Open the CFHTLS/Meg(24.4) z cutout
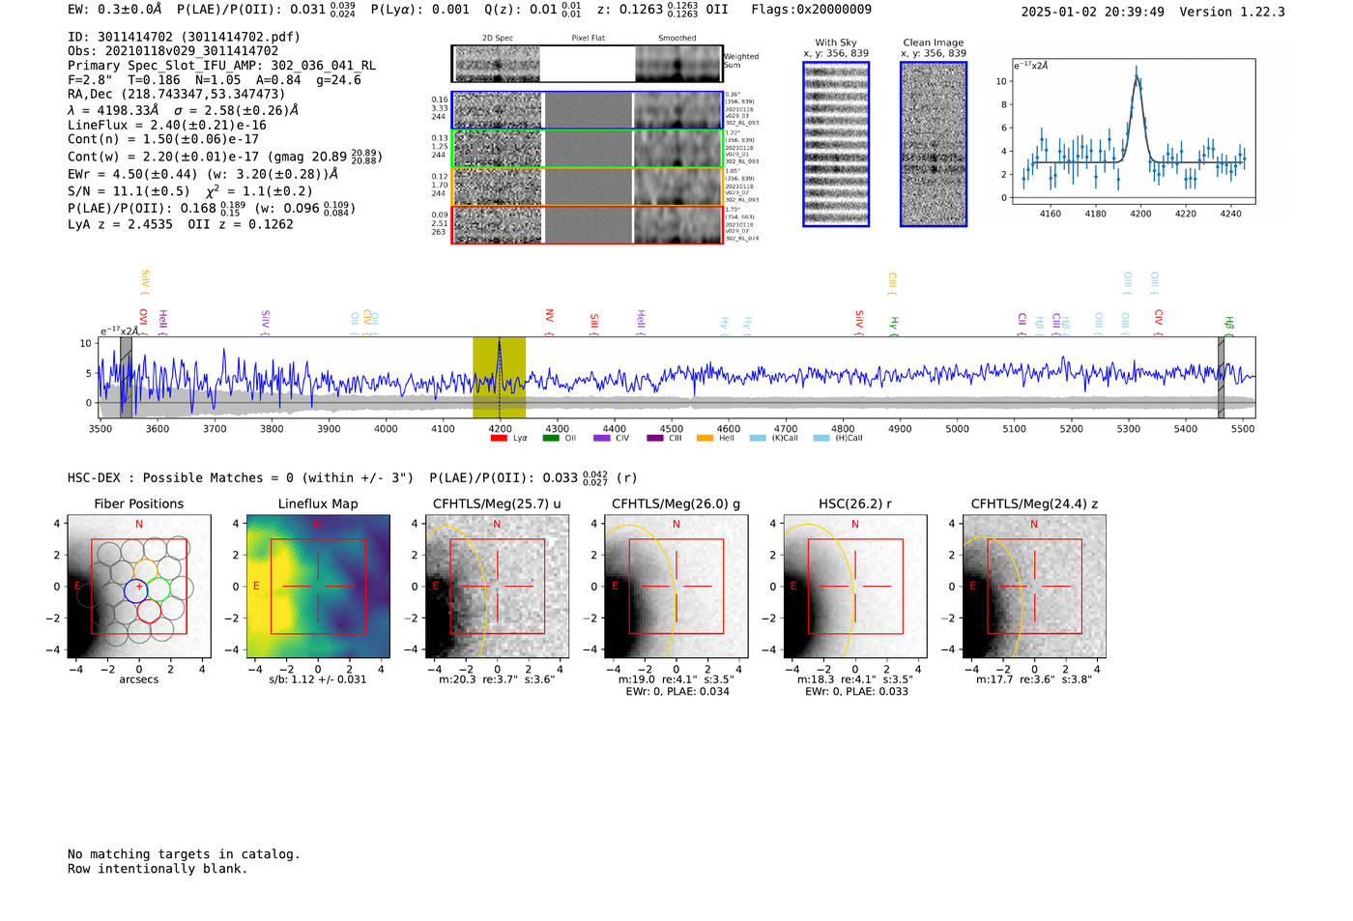Image resolution: width=1353 pixels, height=921 pixels. click(x=1034, y=586)
